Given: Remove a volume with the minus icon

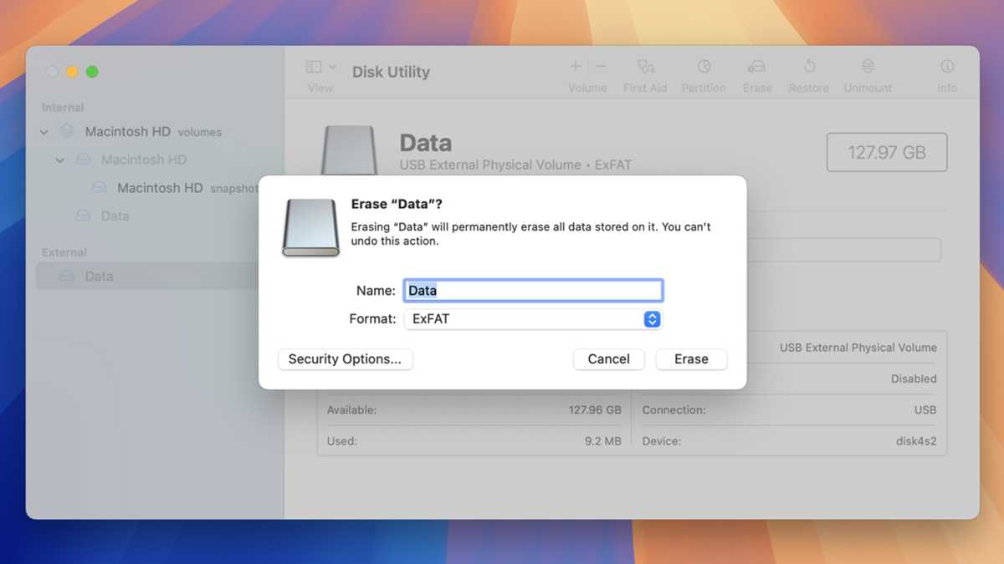Looking at the screenshot, I should tap(600, 65).
